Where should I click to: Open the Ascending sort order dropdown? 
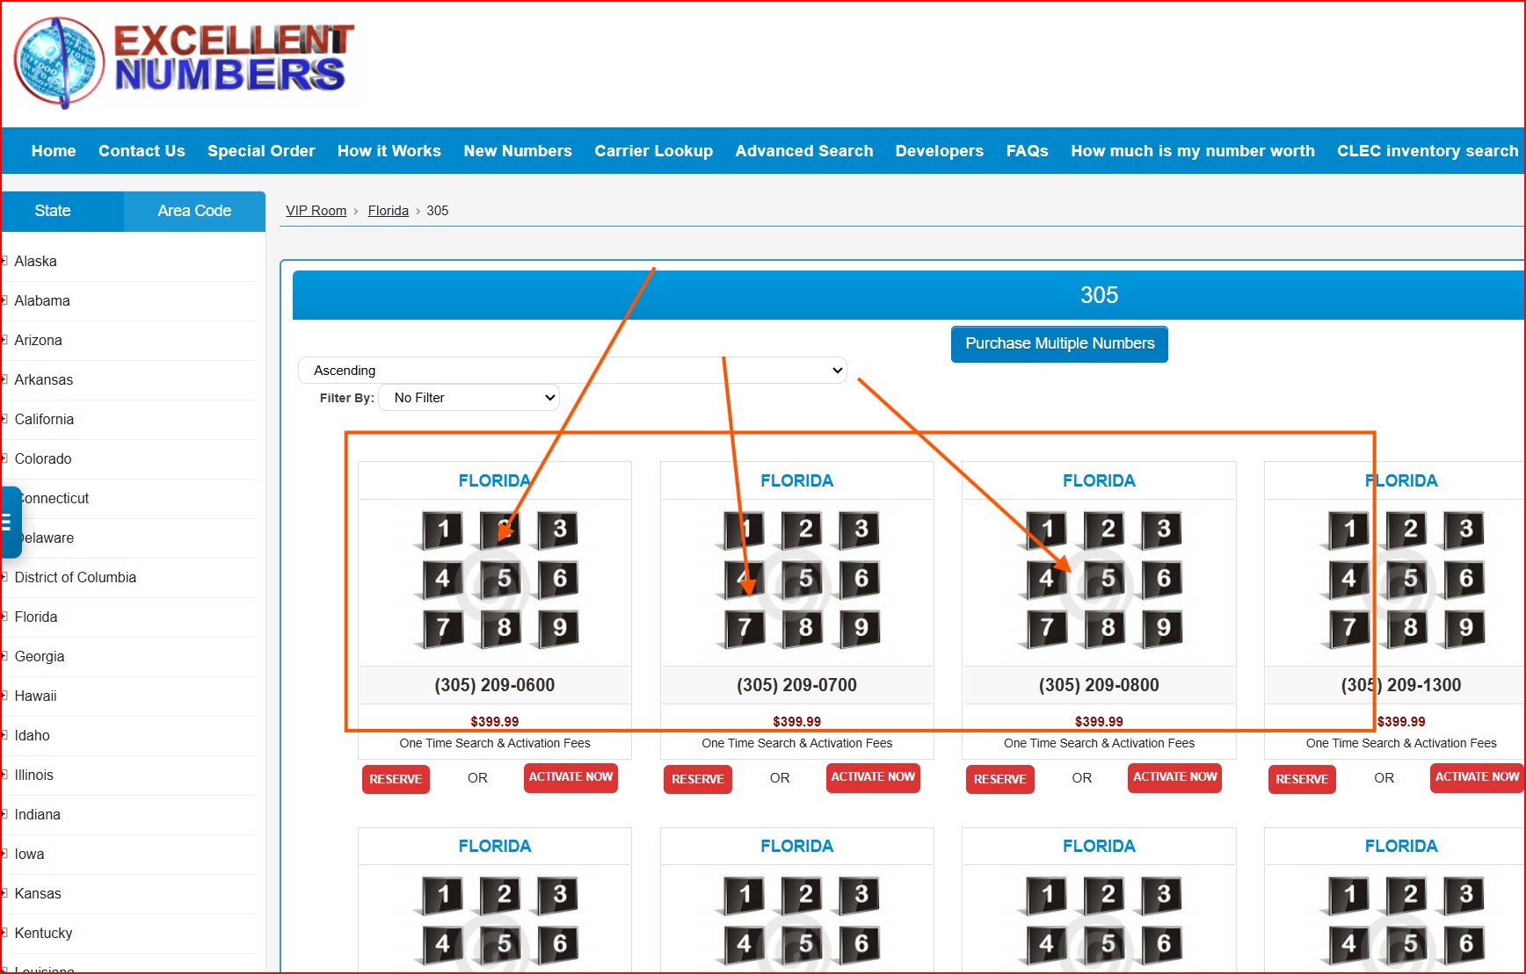tap(572, 371)
